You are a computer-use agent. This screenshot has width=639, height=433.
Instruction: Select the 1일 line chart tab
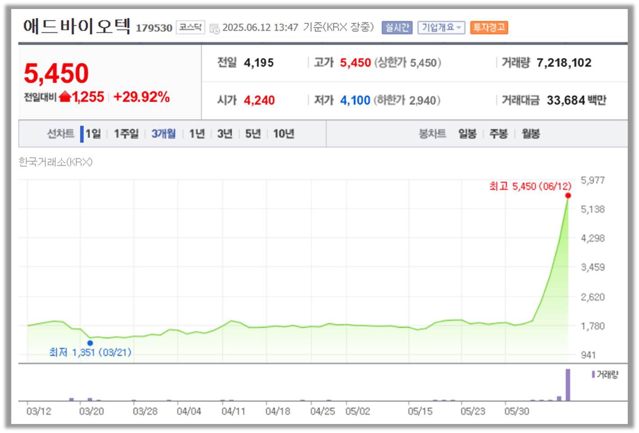[x=93, y=134]
